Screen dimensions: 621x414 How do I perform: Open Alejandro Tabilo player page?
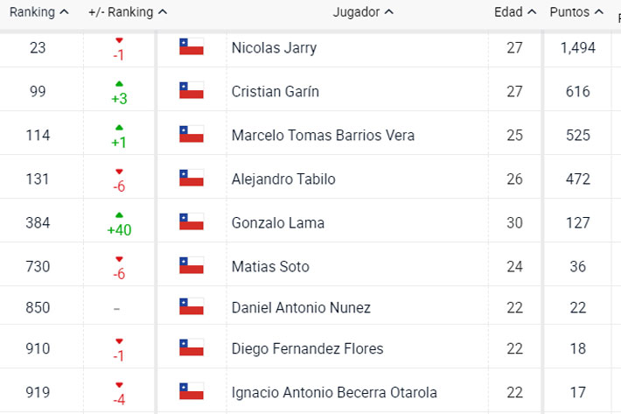pyautogui.click(x=283, y=179)
